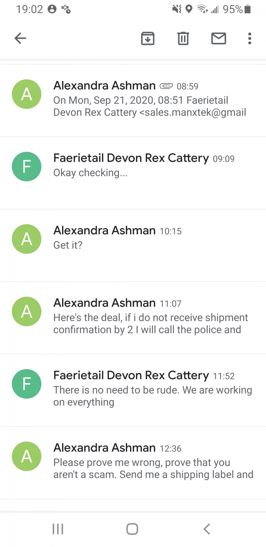Open "There is no need to be rude" message
Screen dimensions: 266x547
(x=152, y=396)
